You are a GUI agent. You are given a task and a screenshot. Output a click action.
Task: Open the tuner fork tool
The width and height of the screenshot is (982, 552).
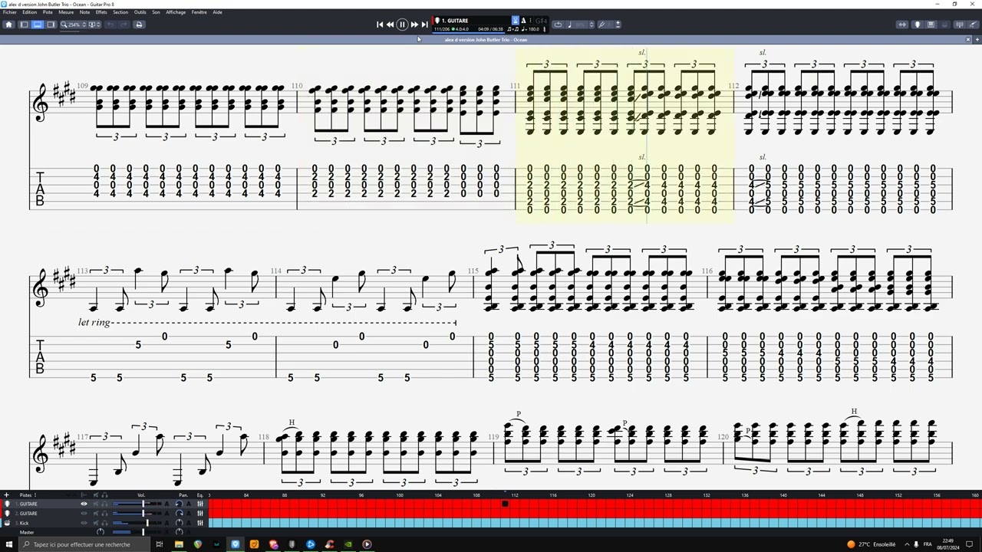click(x=601, y=25)
